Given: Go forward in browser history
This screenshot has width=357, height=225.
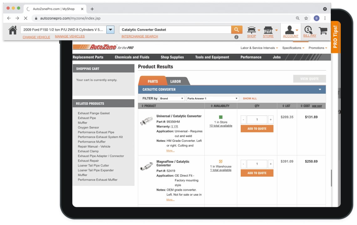Looking at the screenshot, I should [17, 18].
